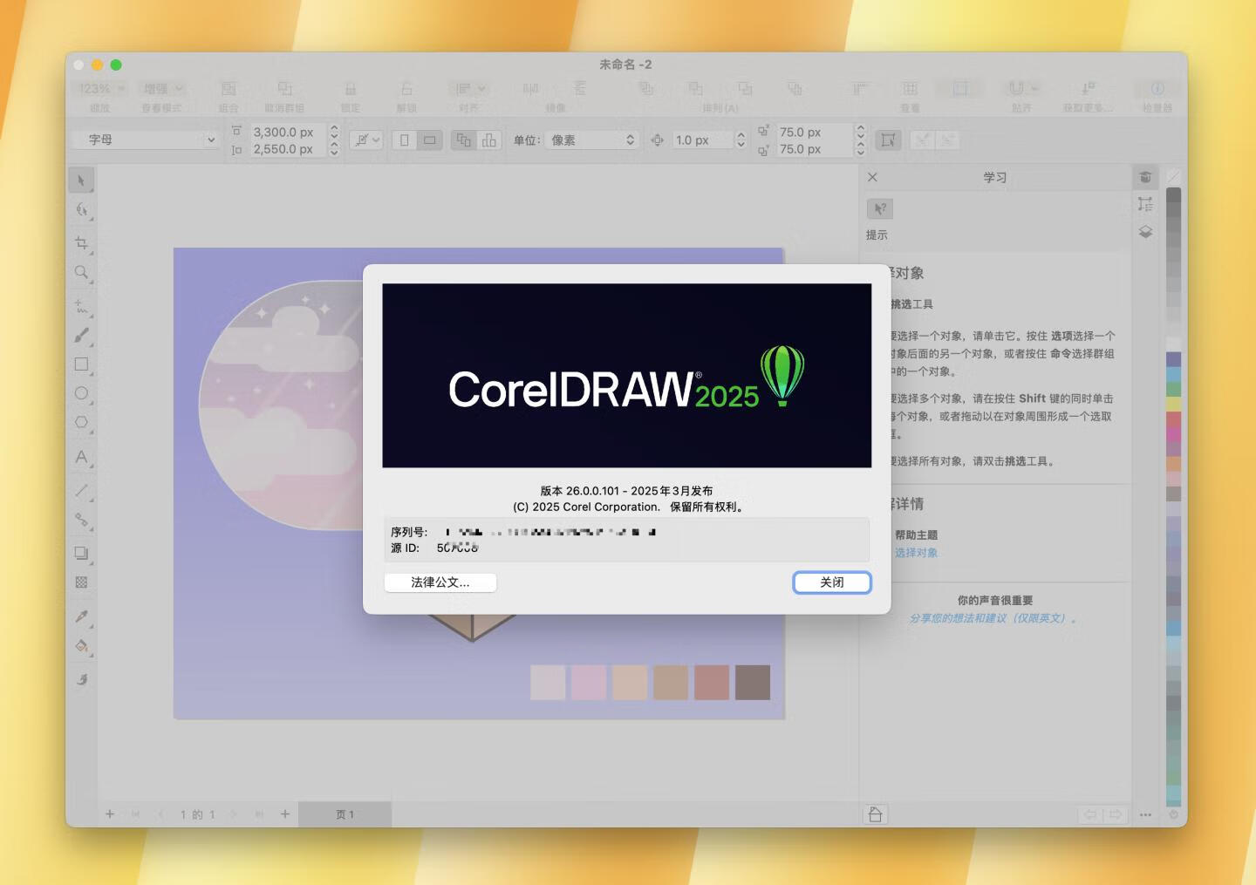1256x885 pixels.
Task: Open the 学习 docker tab icon
Action: pos(1145,178)
